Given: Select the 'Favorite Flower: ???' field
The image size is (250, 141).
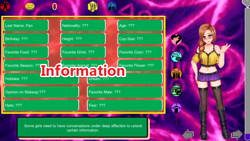Looking at the screenshot, I should 140,65.
